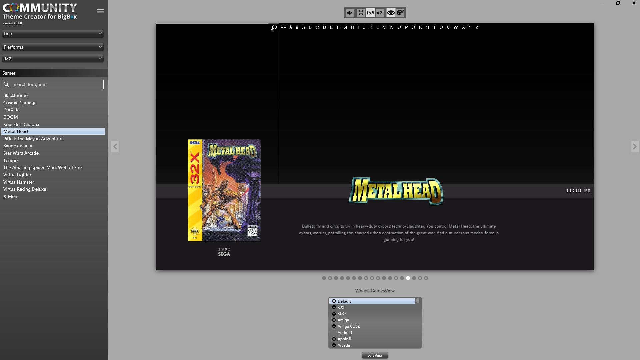The height and width of the screenshot is (360, 640).
Task: Jump to letter Z in the alphabet bar
Action: [x=477, y=27]
